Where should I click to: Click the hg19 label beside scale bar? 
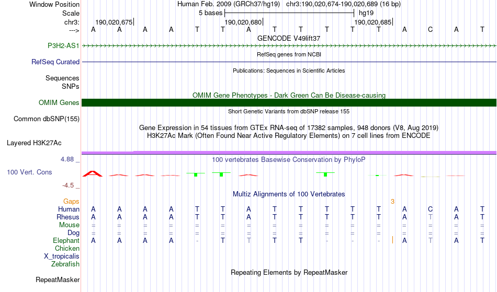366,13
